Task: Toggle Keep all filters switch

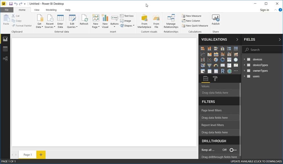Action: tap(233, 150)
